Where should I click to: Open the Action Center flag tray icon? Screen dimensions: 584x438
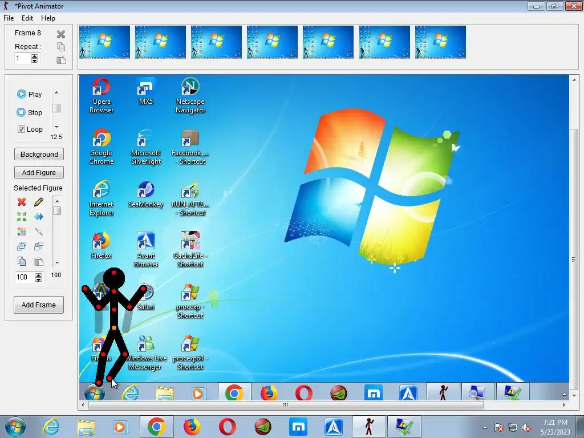499,428
